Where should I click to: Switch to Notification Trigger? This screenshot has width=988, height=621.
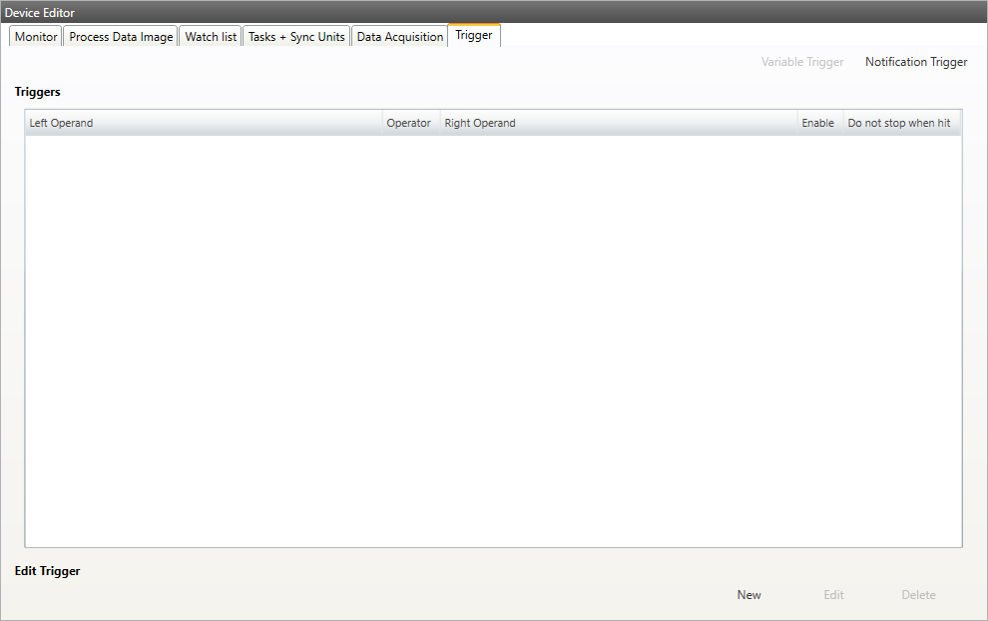[x=915, y=62]
